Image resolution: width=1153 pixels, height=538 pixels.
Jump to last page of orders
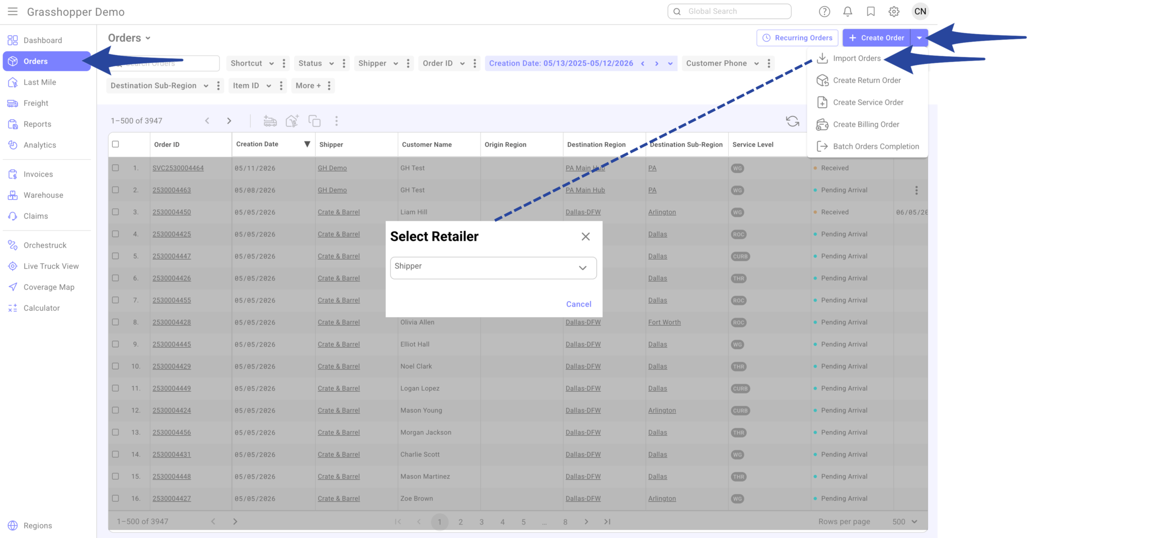(x=607, y=522)
